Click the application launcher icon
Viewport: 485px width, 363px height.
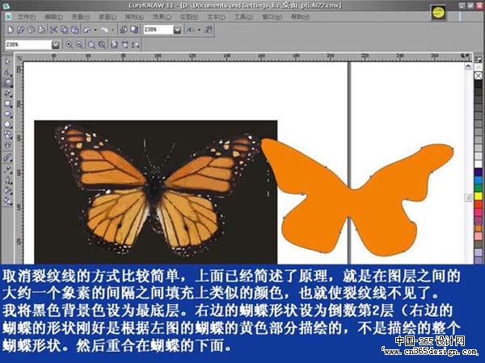(x=191, y=30)
